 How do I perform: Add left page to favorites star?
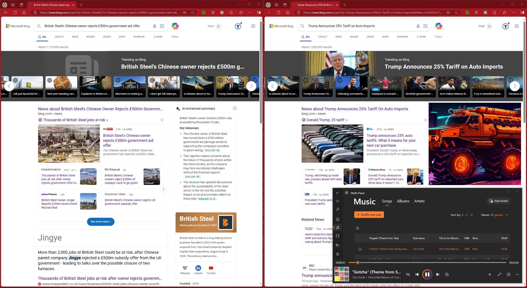193,12
